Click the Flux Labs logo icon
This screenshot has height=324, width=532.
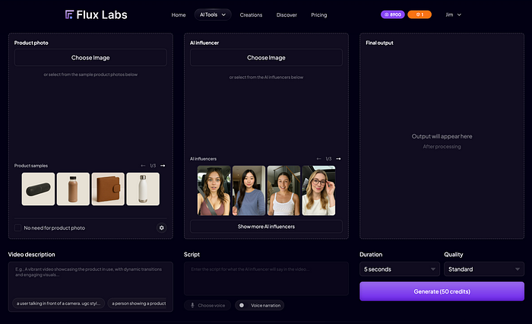69,14
